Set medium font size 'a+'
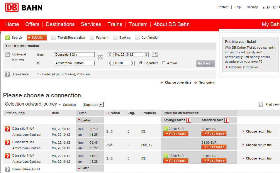The width and height of the screenshot is (280, 173). point(269,7)
